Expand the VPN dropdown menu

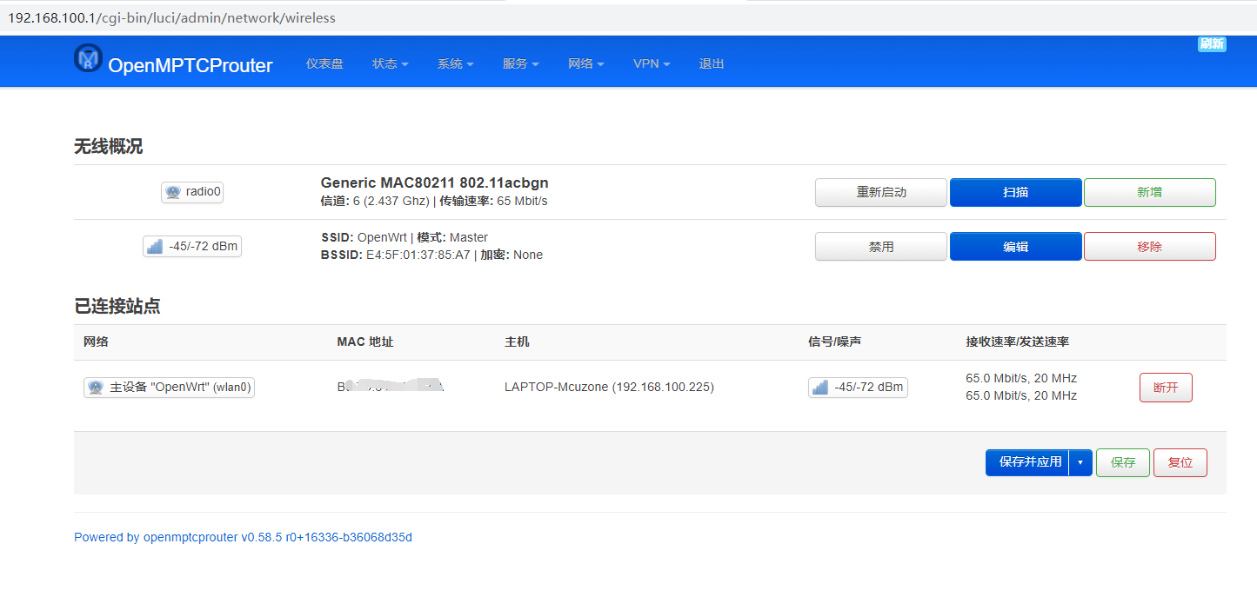tap(651, 63)
